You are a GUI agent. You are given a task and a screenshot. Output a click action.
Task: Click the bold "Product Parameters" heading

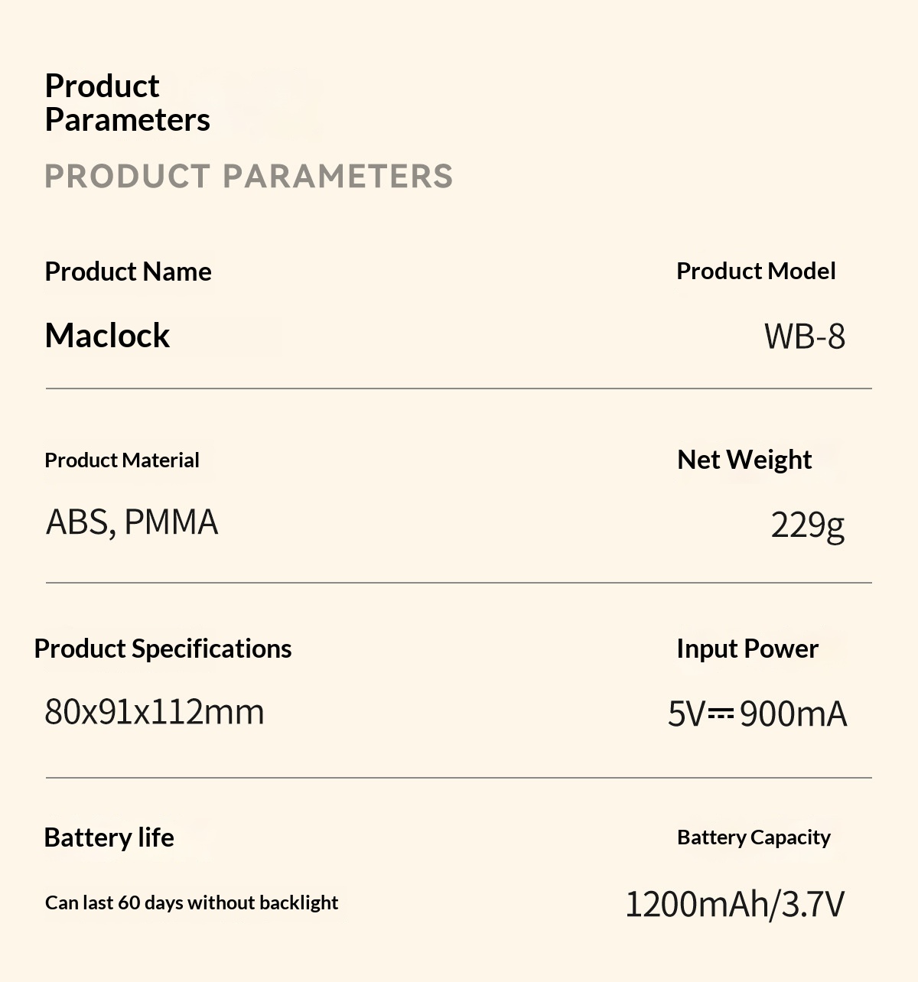(x=127, y=102)
